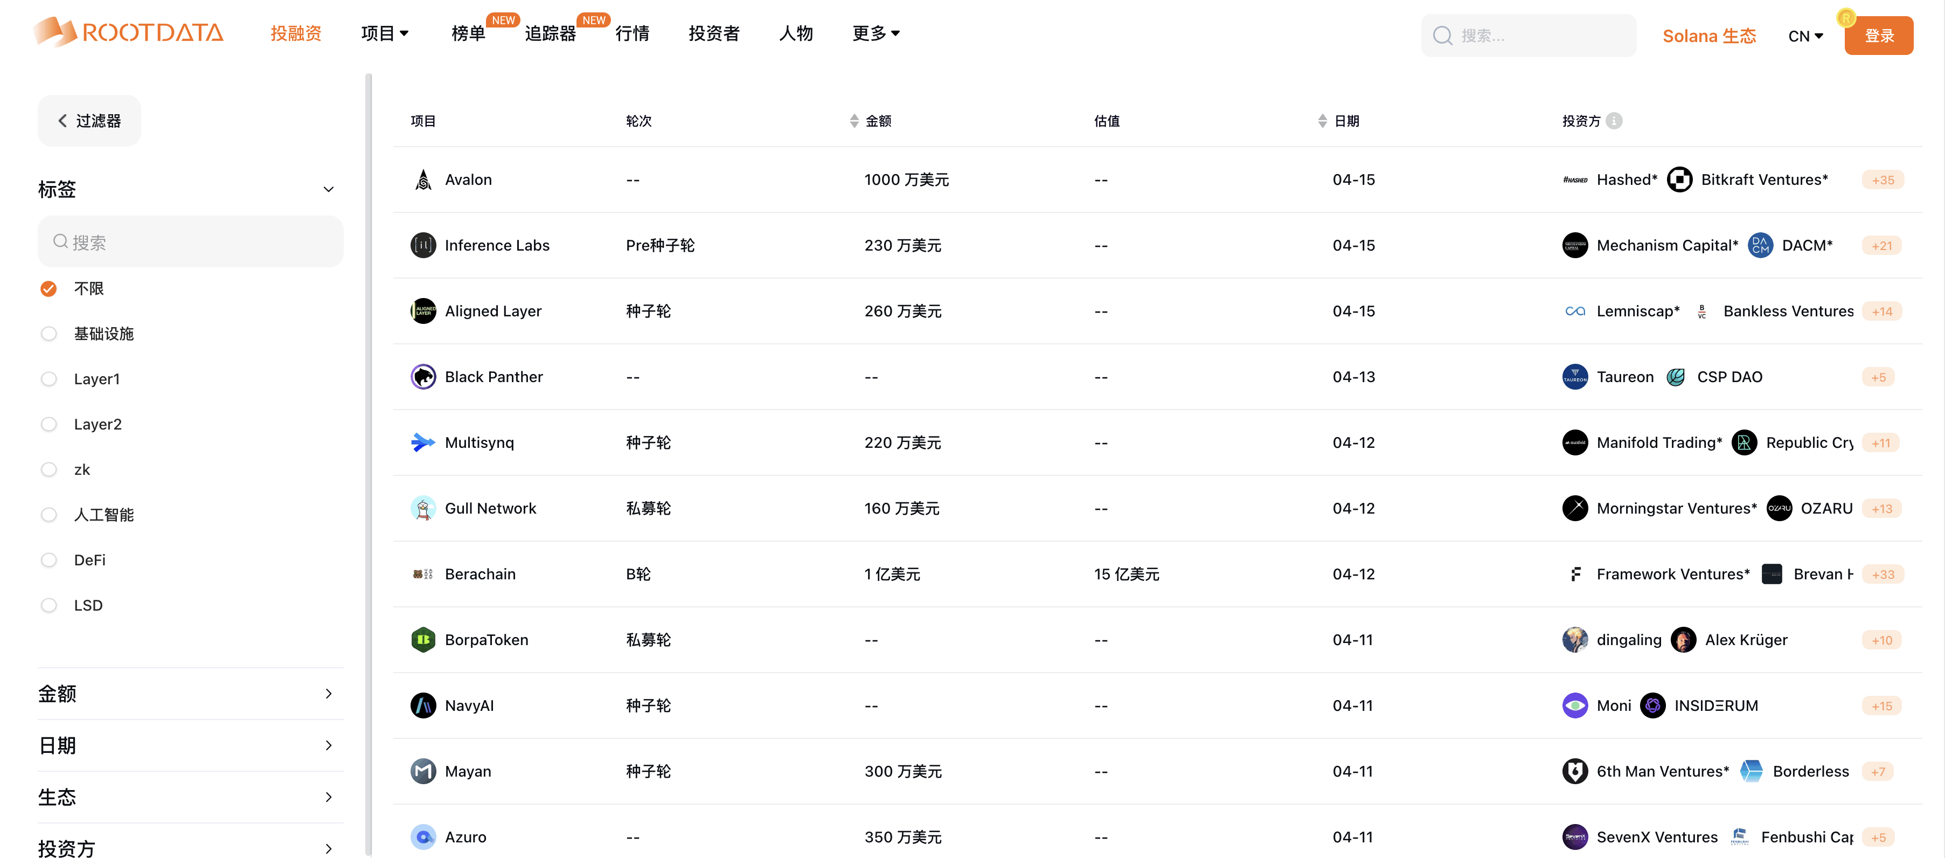Screen dimensions: 1945x858
Task: Click the filter panel vertical scrollbar
Action: 367,465
